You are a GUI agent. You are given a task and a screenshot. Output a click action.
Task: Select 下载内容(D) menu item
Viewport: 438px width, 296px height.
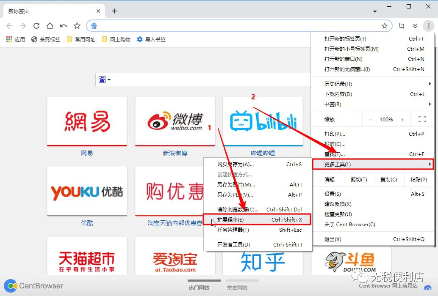[373, 94]
